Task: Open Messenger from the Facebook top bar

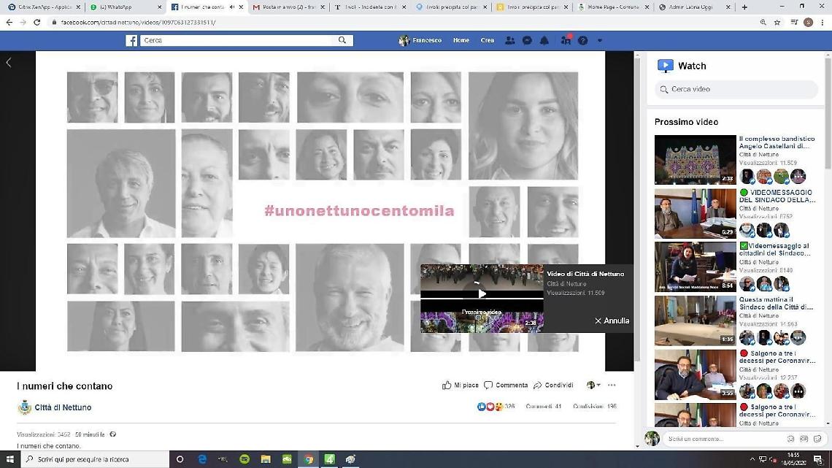Action: click(527, 41)
